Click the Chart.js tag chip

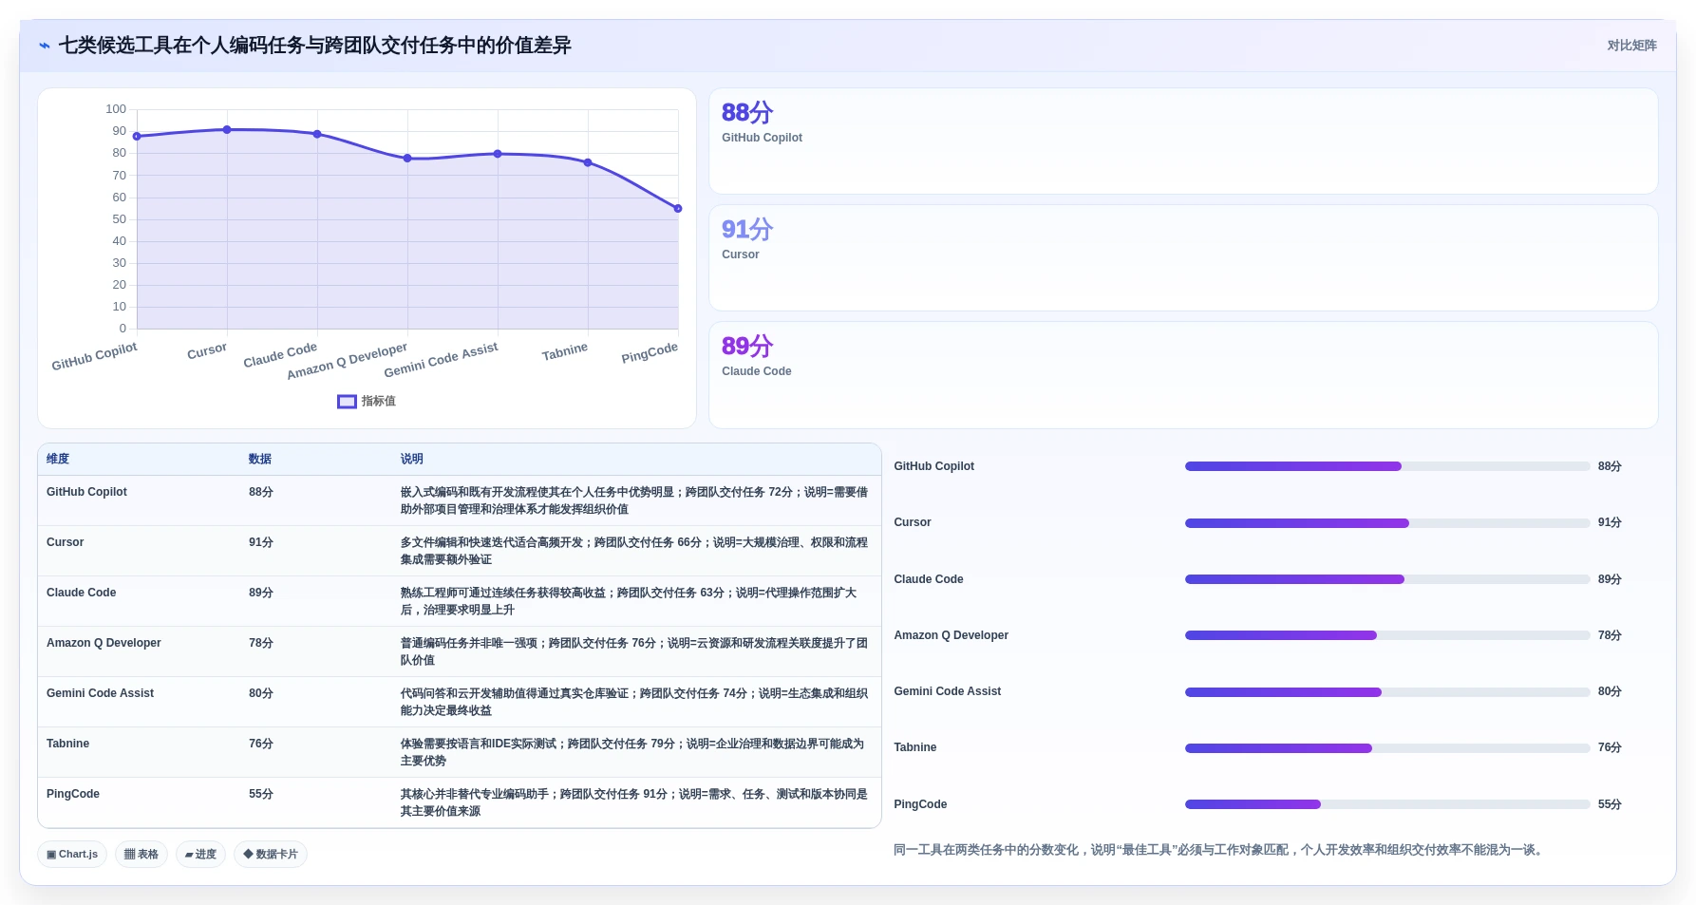(72, 855)
